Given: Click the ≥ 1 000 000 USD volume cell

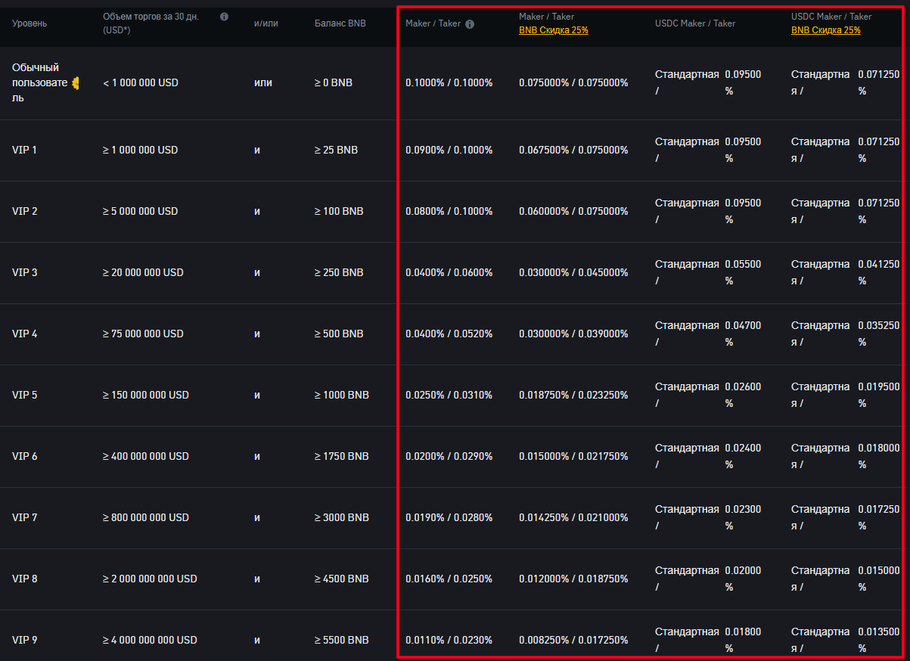Looking at the screenshot, I should (x=141, y=150).
